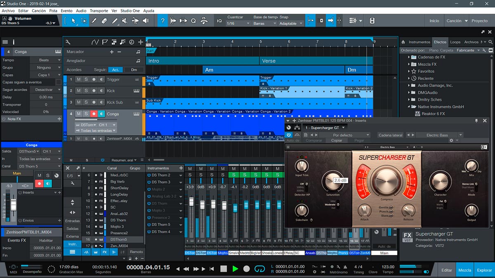Open the Grupo Ninguno dropdown
495x278 pixels.
[45, 68]
